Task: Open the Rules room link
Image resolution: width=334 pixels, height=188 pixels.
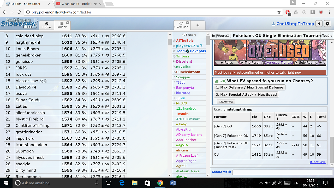Action: (227, 63)
